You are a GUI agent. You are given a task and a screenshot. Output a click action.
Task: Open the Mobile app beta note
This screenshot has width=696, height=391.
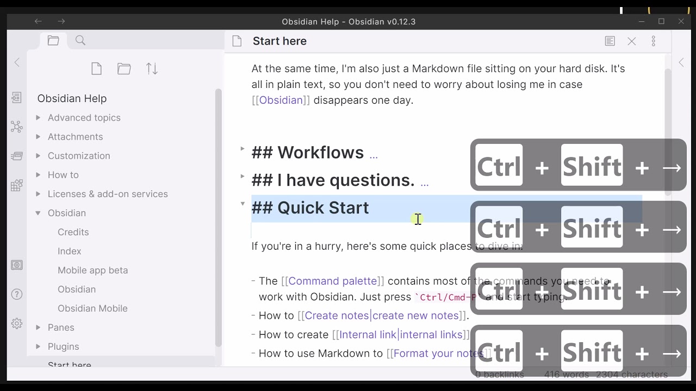point(93,270)
